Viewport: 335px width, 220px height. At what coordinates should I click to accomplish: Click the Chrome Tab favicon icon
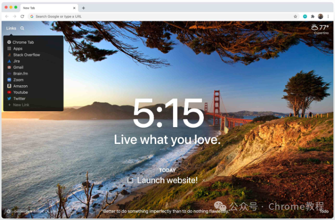click(x=9, y=42)
